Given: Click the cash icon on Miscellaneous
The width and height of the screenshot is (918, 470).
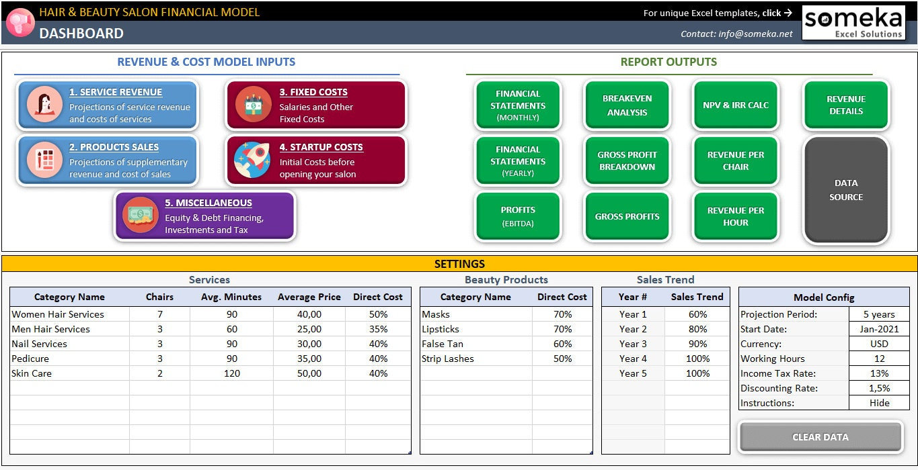Looking at the screenshot, I should point(139,216).
